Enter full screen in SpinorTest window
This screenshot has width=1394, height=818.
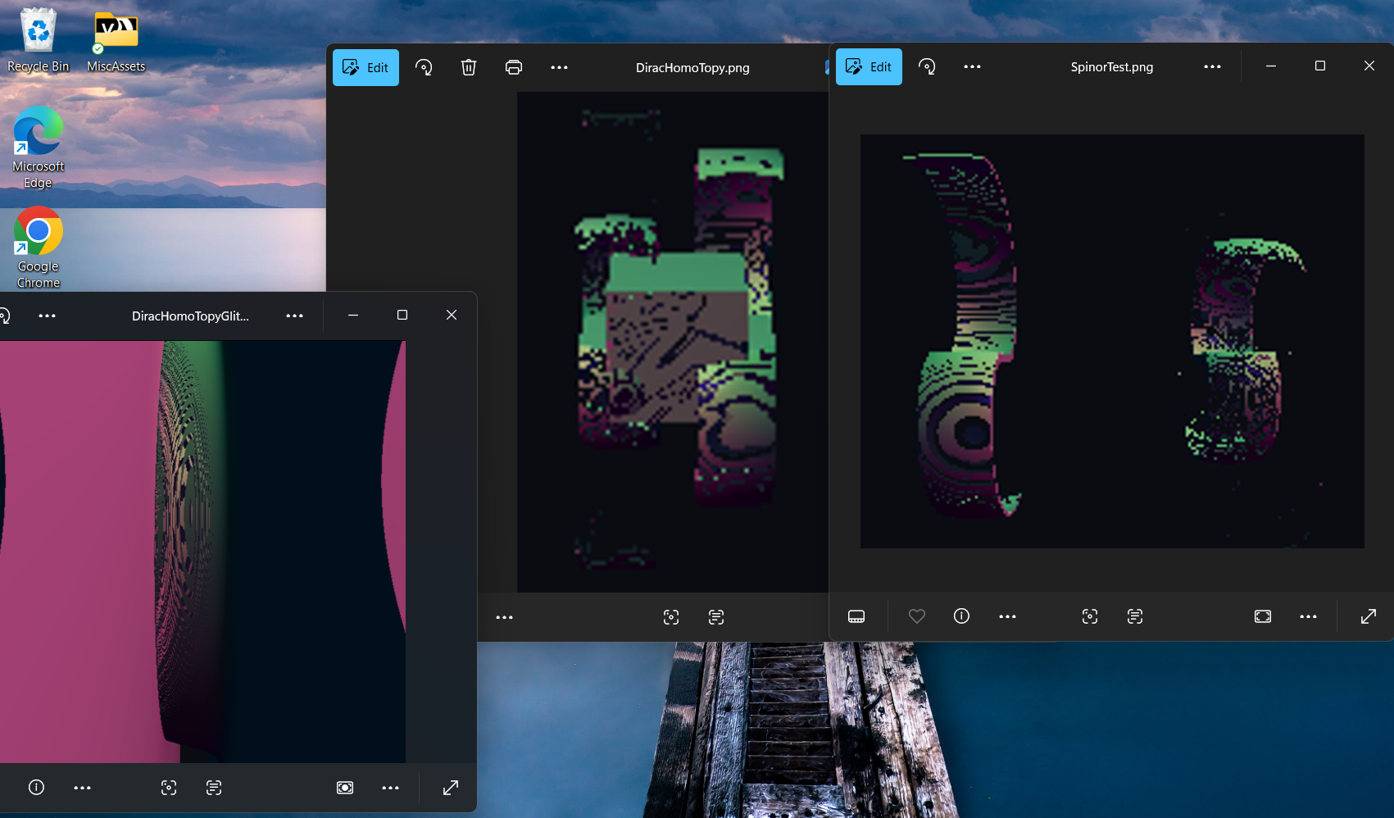coord(1369,616)
